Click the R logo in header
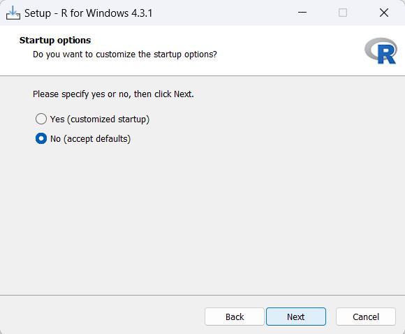The image size is (405, 334). click(381, 51)
